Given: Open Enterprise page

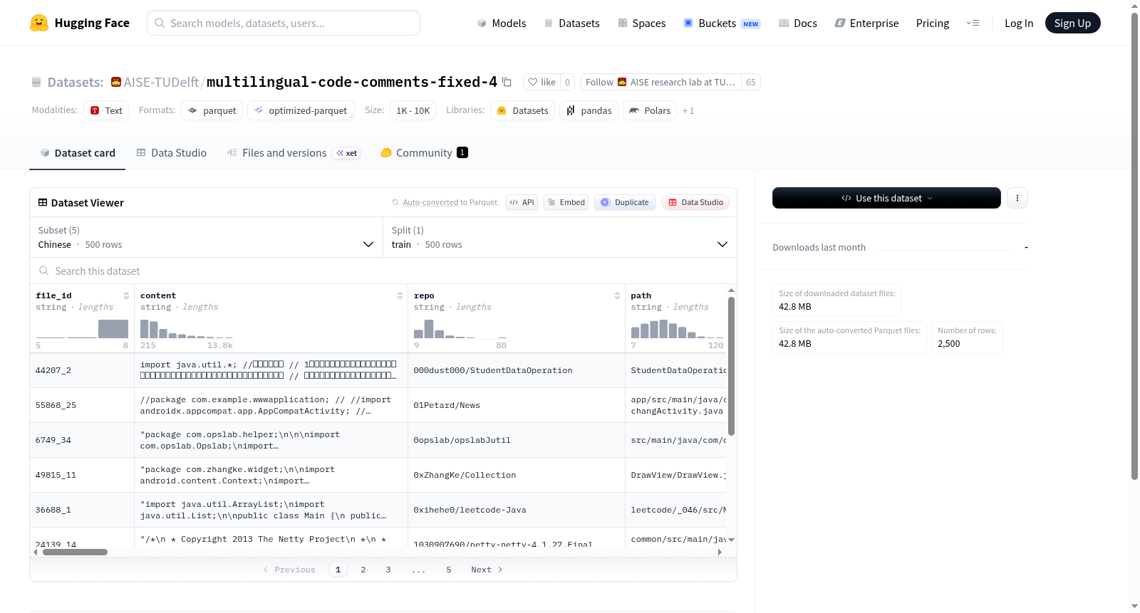Looking at the screenshot, I should 866,23.
